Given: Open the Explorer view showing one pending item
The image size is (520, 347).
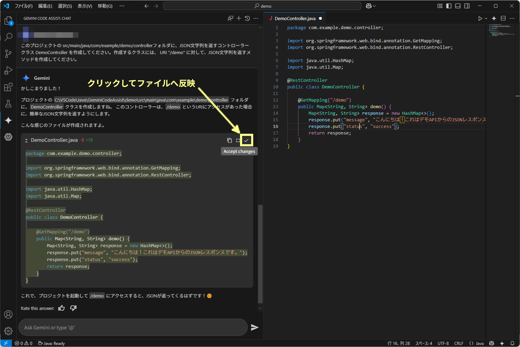Looking at the screenshot, I should coord(8,20).
